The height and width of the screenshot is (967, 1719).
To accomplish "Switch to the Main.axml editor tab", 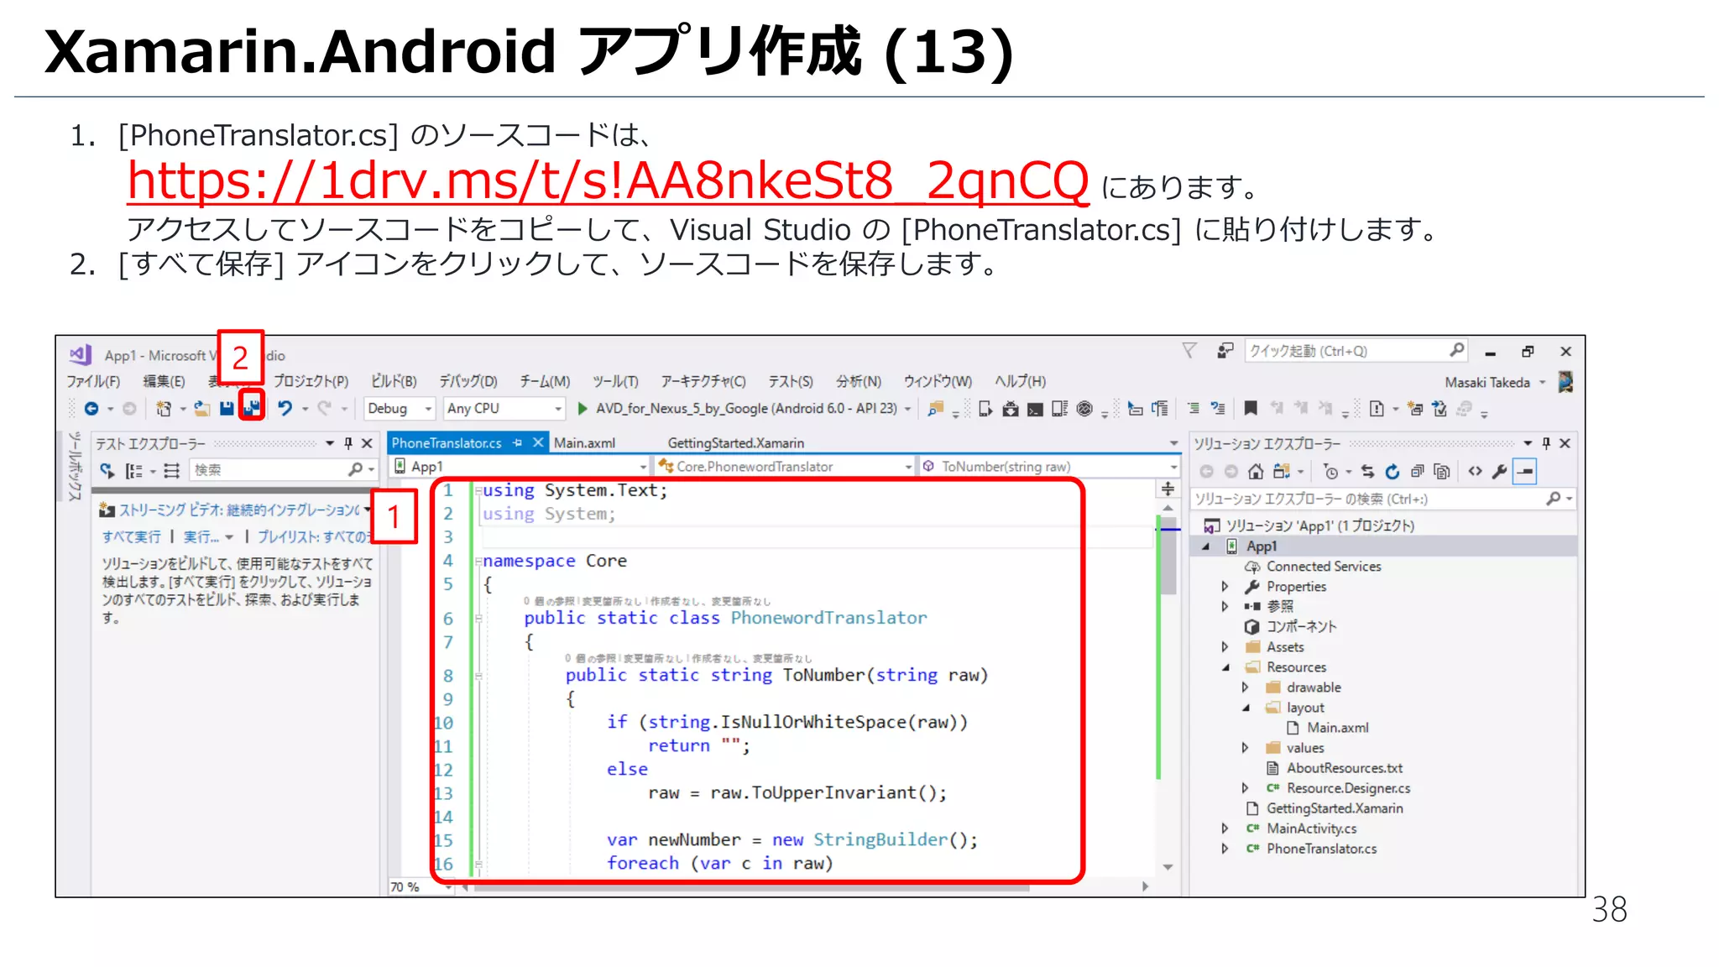I will pos(584,442).
